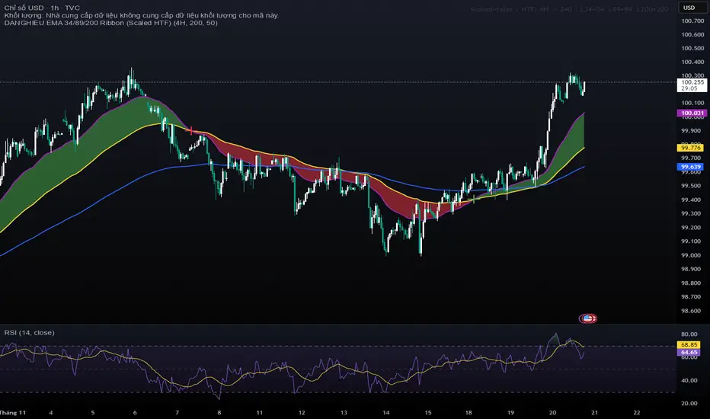Click date 14 on the time axis
Viewport: 710px width, 419px height.
(x=385, y=411)
